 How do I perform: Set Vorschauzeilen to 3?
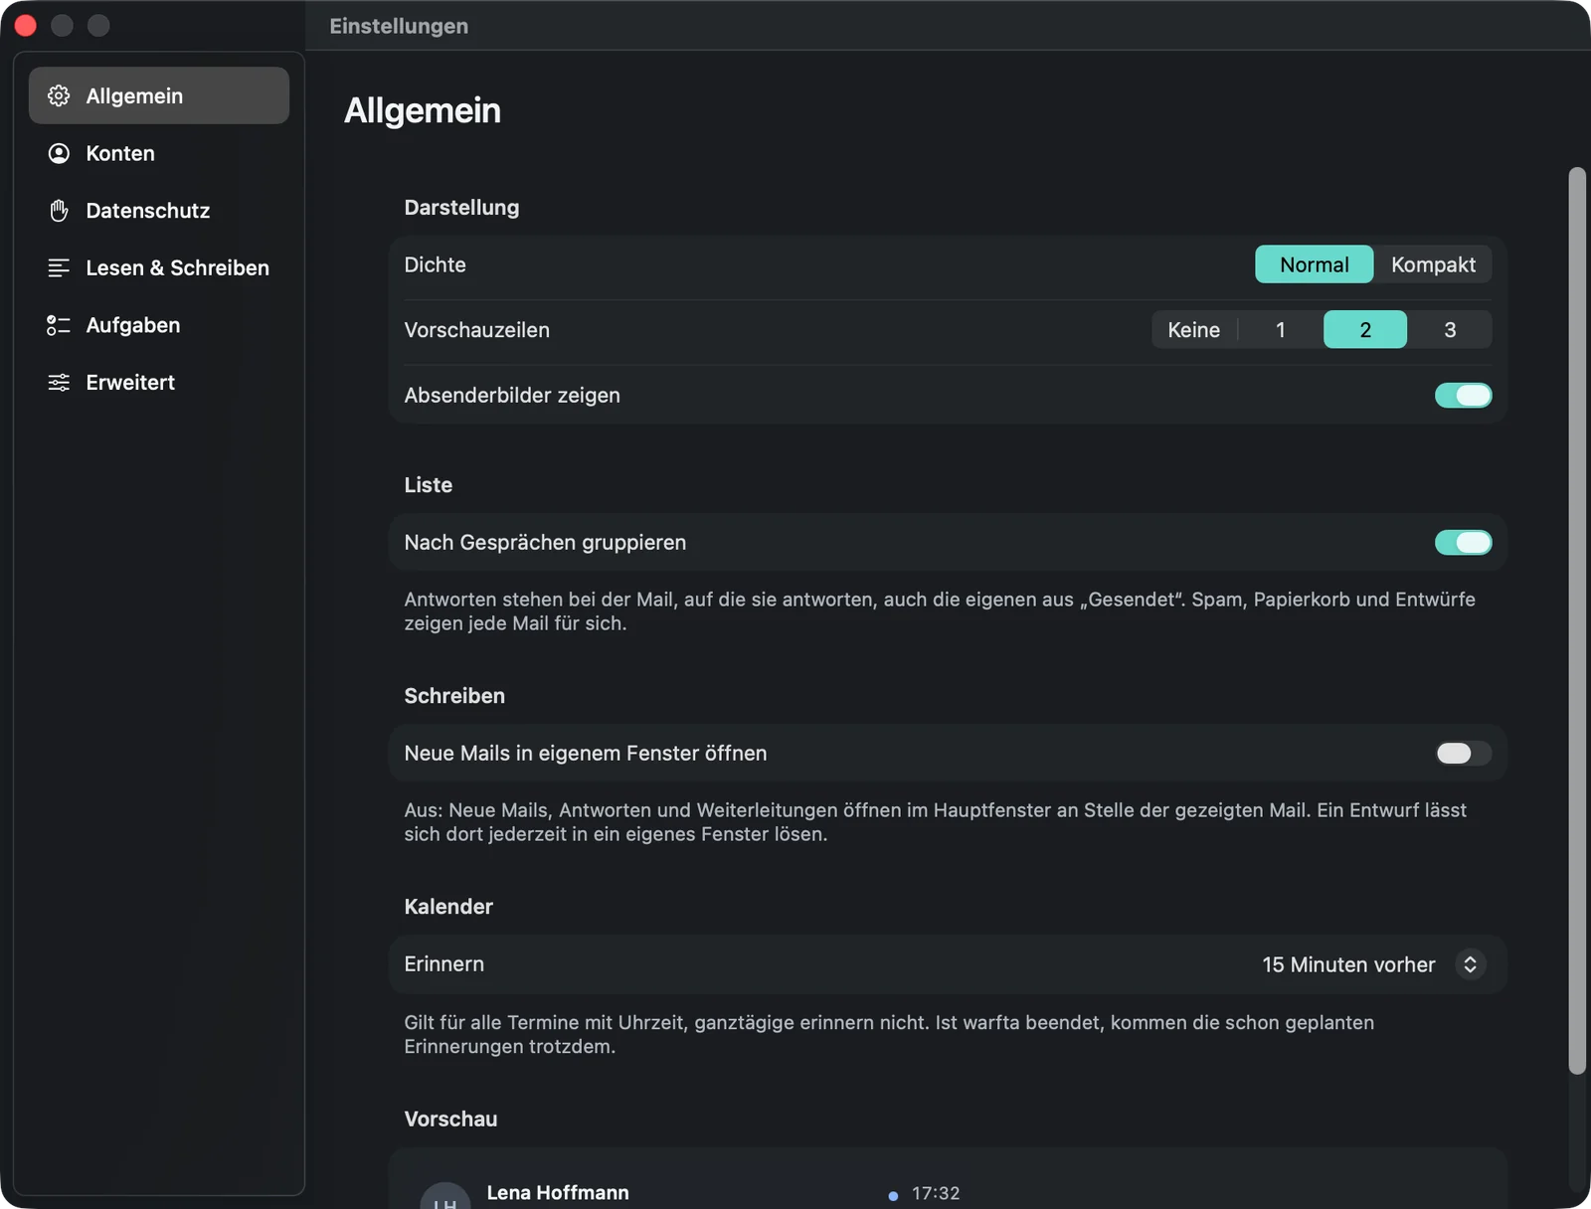click(x=1450, y=330)
